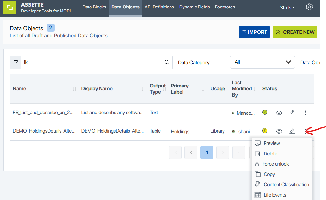The image size is (326, 200).
Task: Click edit pencil for FB_List row
Action: 292,113
